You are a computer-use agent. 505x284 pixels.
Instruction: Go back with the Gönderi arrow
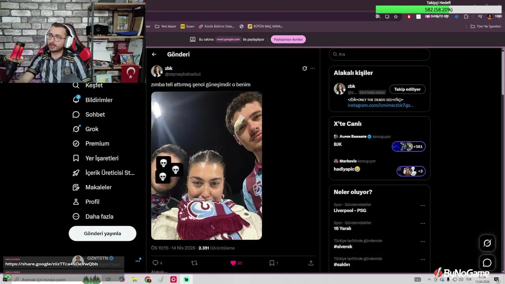coord(154,54)
